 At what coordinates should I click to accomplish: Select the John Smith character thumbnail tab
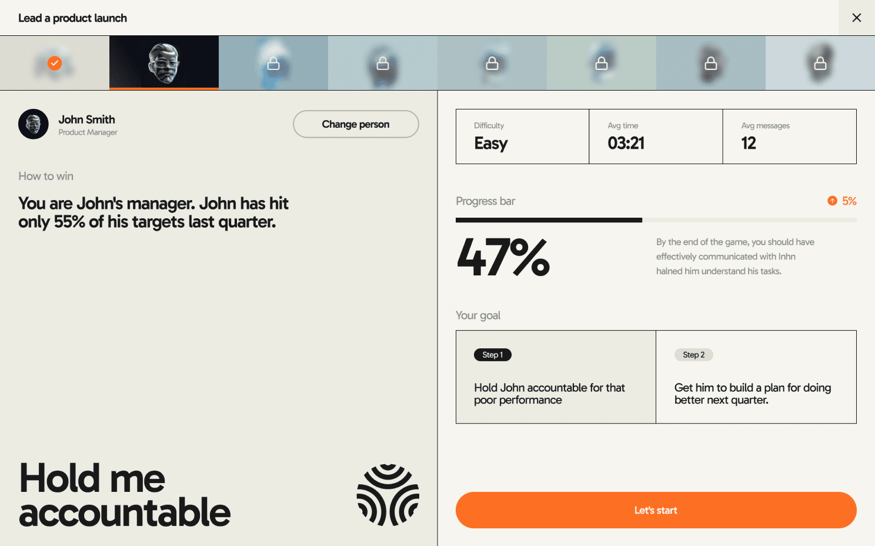point(164,63)
